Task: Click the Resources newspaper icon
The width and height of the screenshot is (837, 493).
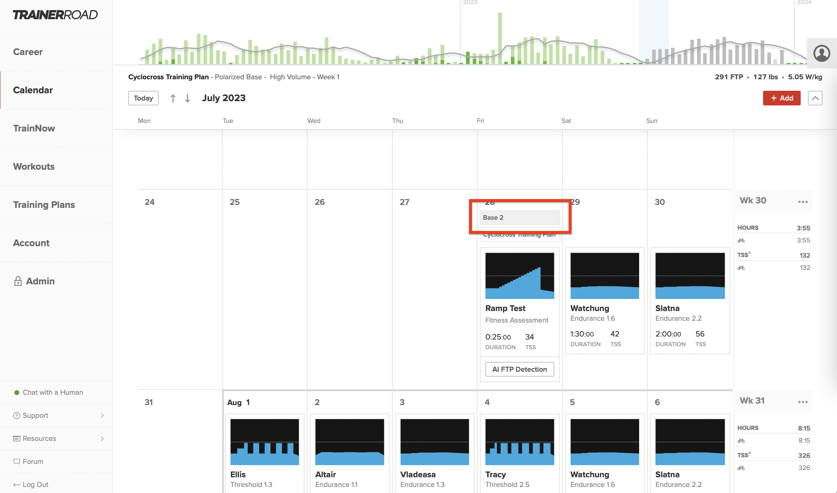Action: [x=16, y=438]
